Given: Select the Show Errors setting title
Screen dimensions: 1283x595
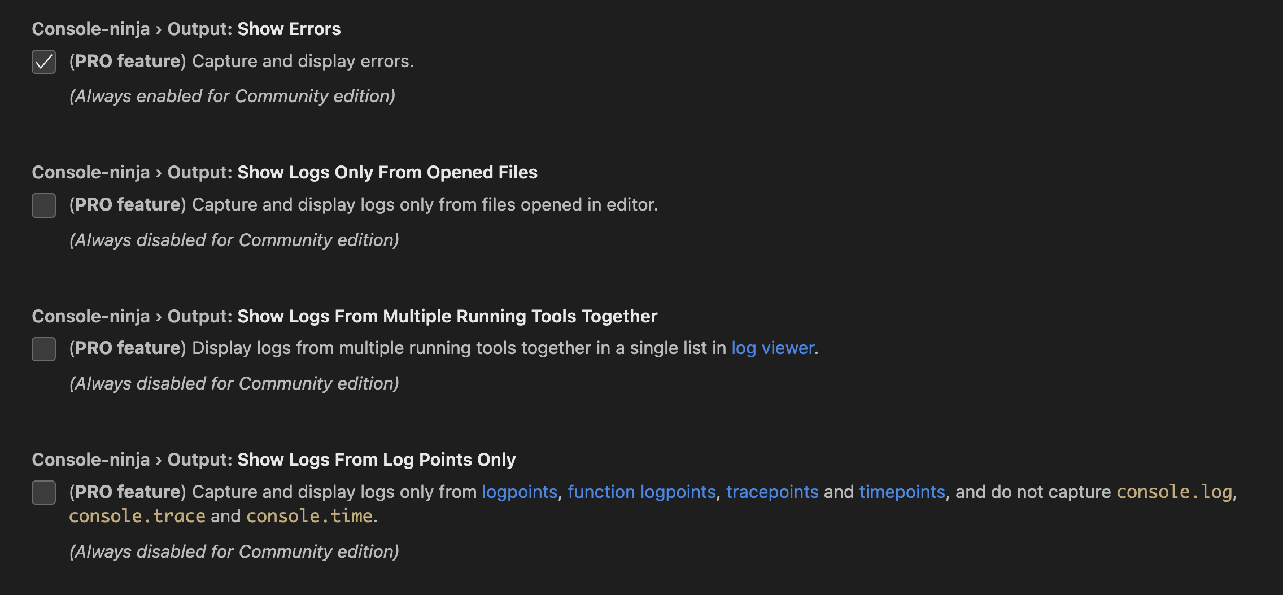Looking at the screenshot, I should pyautogui.click(x=289, y=28).
